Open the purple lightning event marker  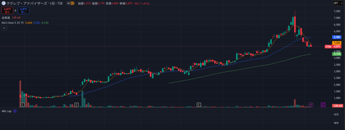pos(311,104)
